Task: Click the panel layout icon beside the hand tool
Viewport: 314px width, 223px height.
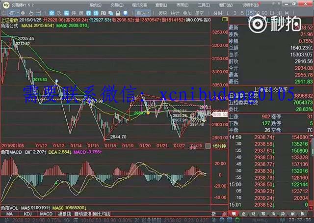Action: click(x=38, y=13)
